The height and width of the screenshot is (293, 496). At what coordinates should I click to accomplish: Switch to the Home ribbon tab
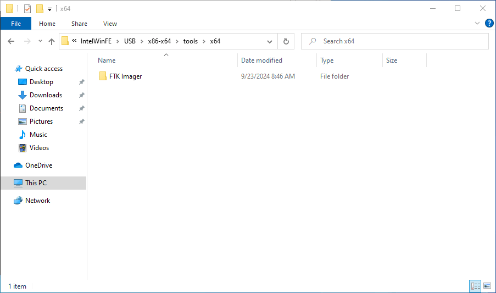tap(47, 24)
